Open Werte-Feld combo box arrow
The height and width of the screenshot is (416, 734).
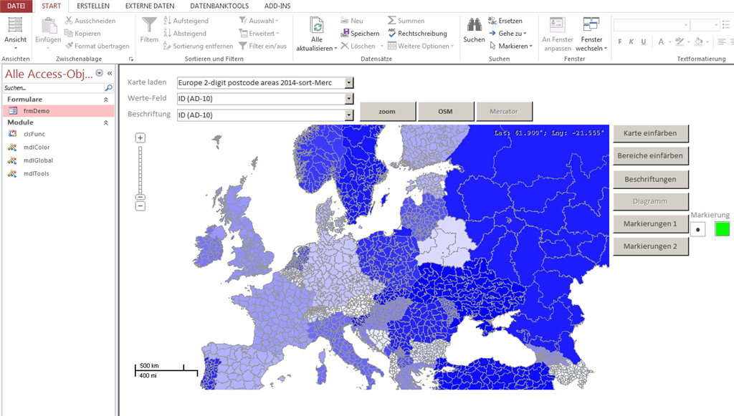(x=349, y=99)
